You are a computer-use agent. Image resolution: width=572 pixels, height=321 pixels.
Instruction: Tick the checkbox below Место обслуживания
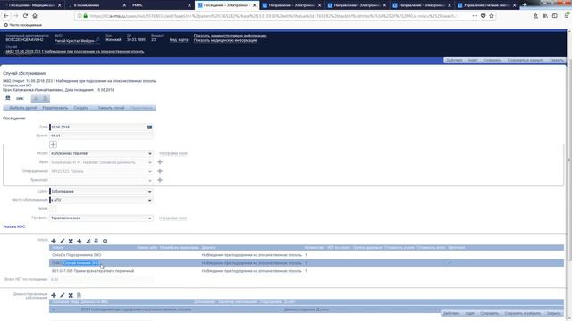coord(53,209)
